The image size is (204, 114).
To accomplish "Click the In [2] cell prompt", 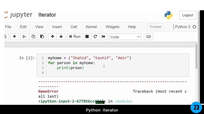I will point(27,58).
